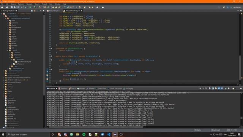Select HouseStructure.java in Package Explorer
243x137 pixels.
click(x=23, y=62)
